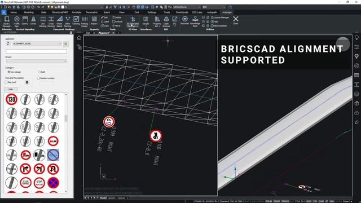Select the 130 speed limit sign

(11, 99)
